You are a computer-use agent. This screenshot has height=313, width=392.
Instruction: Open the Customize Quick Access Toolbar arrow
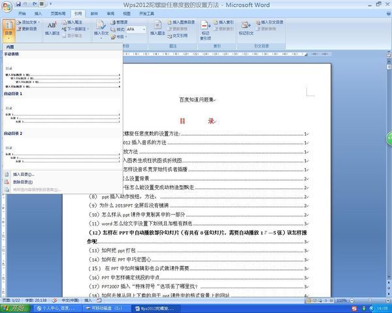pyautogui.click(x=50, y=4)
